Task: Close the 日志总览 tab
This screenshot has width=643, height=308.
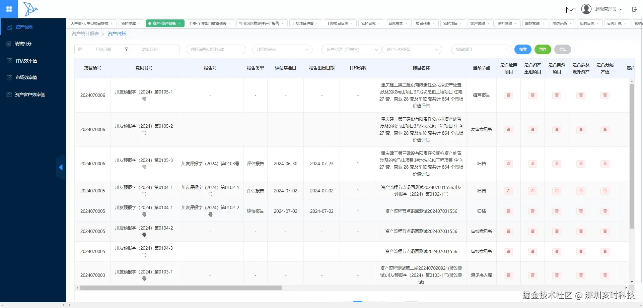Action: (407, 23)
